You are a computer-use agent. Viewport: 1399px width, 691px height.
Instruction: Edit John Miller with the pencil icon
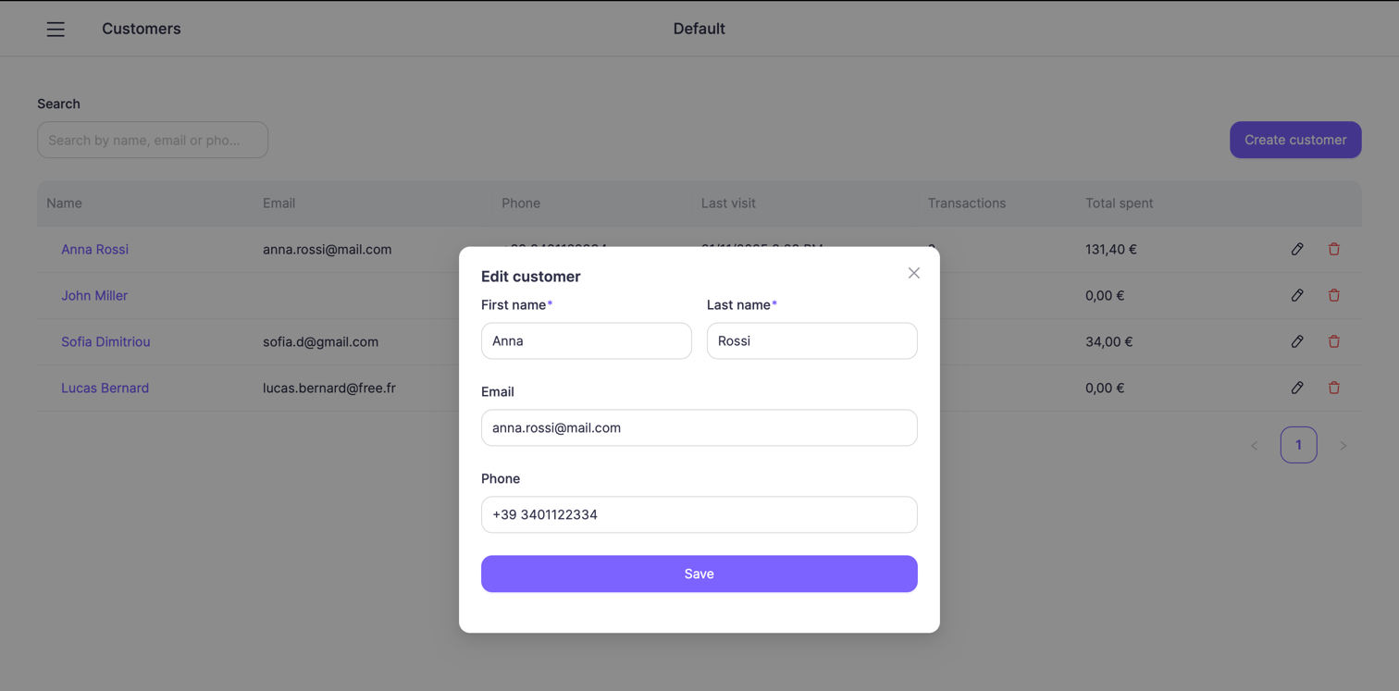coord(1297,295)
